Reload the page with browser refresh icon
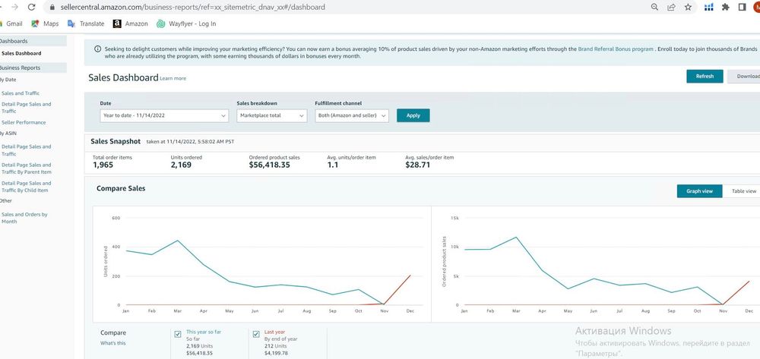This screenshot has width=760, height=359. pos(31,8)
